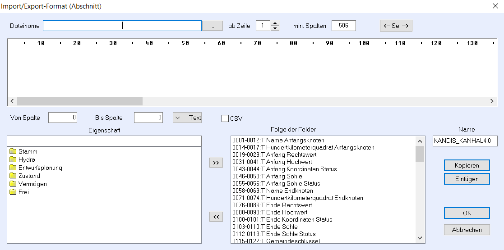
Task: Open the Entwurfsplanung folder
Action: click(40, 168)
